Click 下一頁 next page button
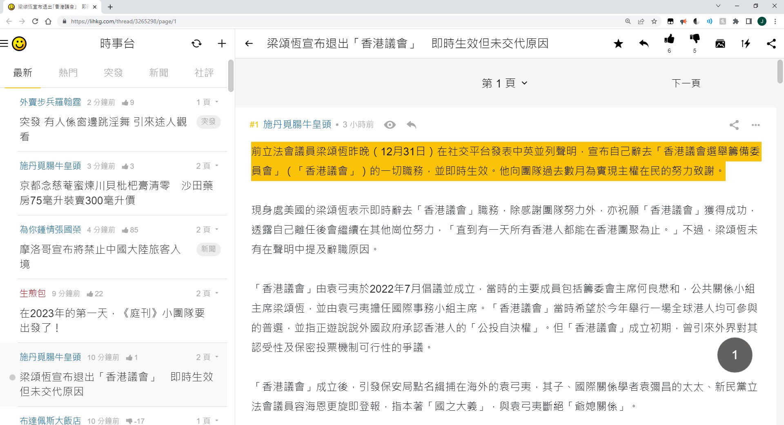 click(x=686, y=83)
